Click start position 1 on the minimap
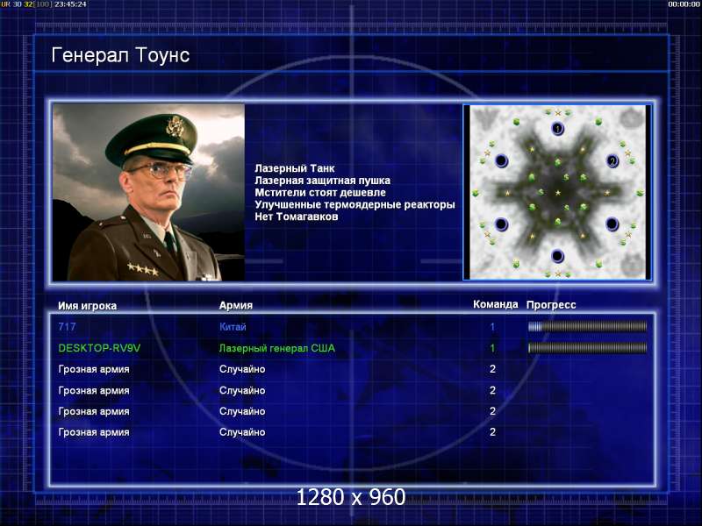Image resolution: width=702 pixels, height=526 pixels. pos(557,129)
